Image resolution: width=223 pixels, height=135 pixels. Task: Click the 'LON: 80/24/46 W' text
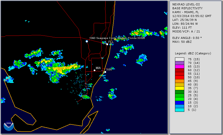click(x=185, y=24)
